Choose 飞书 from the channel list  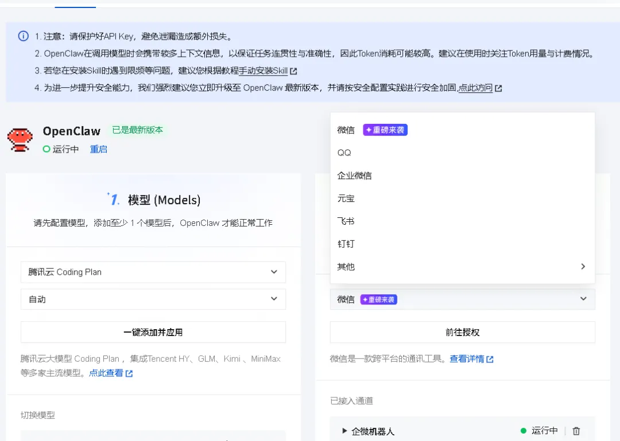click(x=462, y=221)
